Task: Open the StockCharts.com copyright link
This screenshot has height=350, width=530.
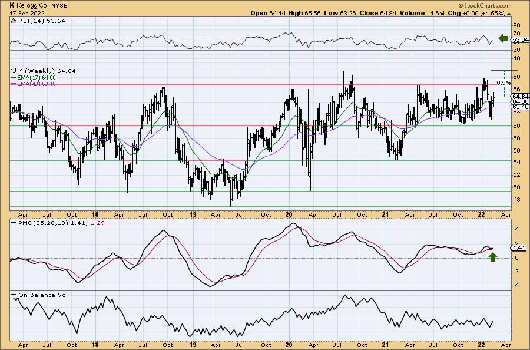Action: coord(485,5)
